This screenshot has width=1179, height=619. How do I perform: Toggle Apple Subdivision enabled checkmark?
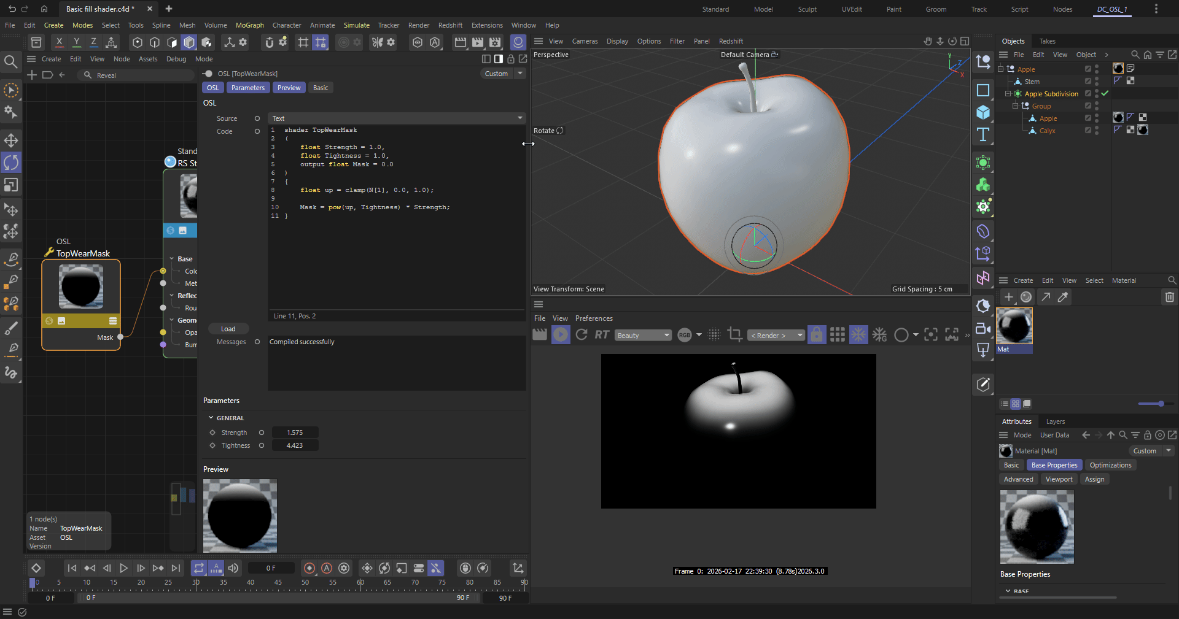(x=1105, y=93)
